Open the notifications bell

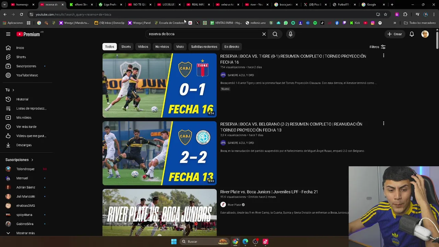coord(412,34)
